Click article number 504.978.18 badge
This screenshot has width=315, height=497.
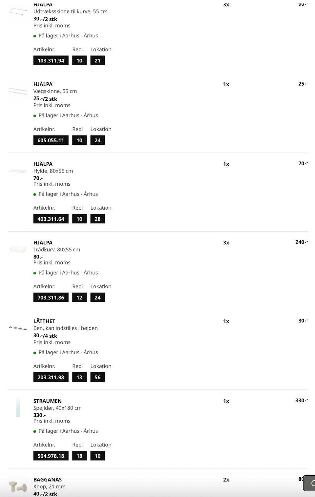51,456
